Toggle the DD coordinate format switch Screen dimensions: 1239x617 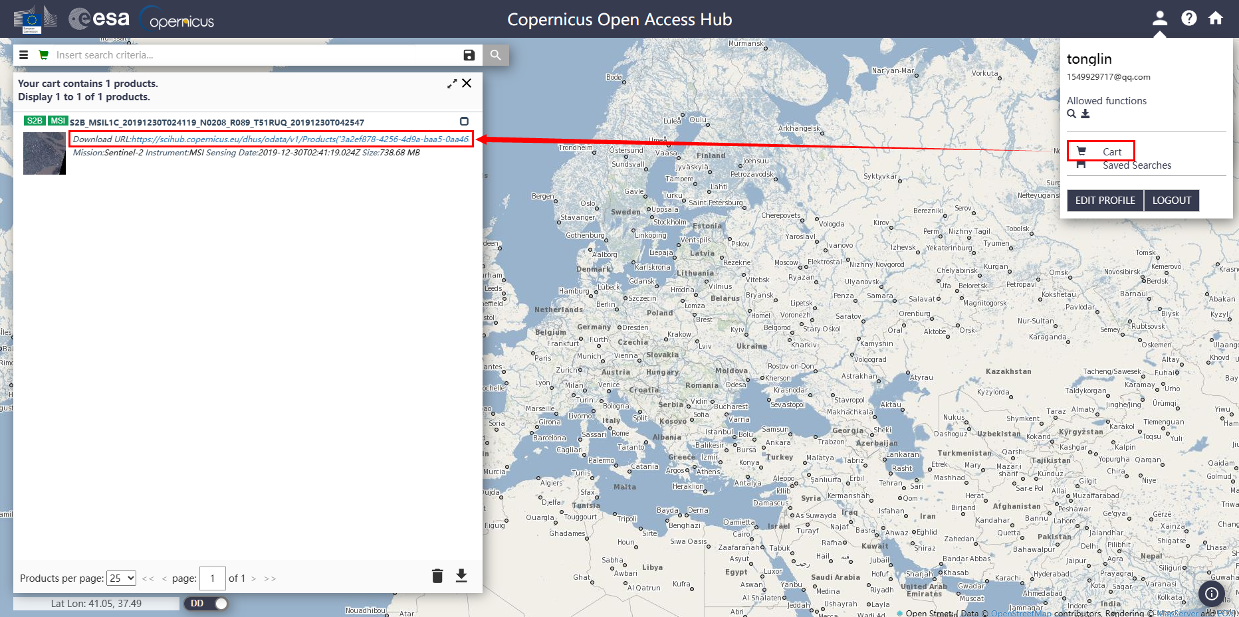coord(206,604)
